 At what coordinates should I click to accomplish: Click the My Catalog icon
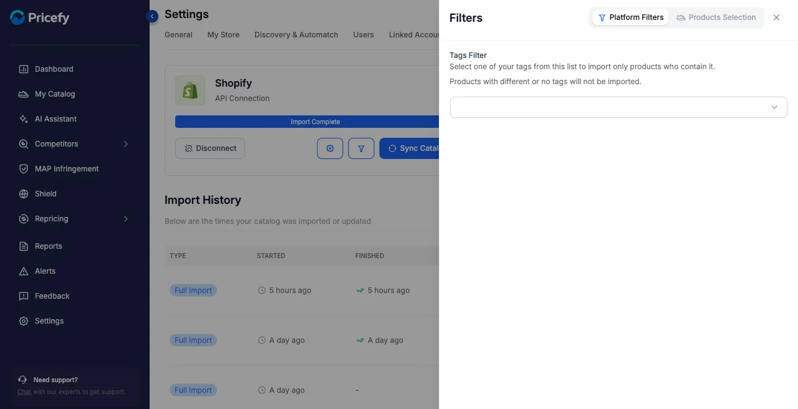click(24, 94)
